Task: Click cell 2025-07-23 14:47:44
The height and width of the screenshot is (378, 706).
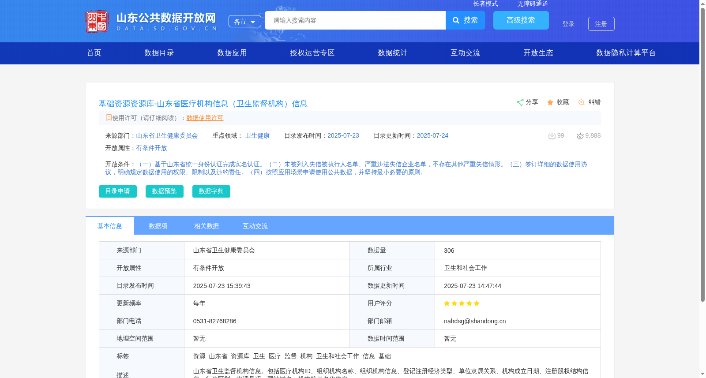Action: pos(518,286)
